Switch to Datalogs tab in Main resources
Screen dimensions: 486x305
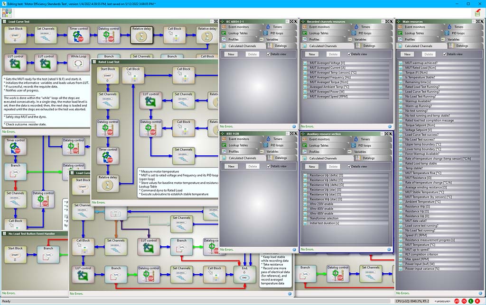click(463, 45)
